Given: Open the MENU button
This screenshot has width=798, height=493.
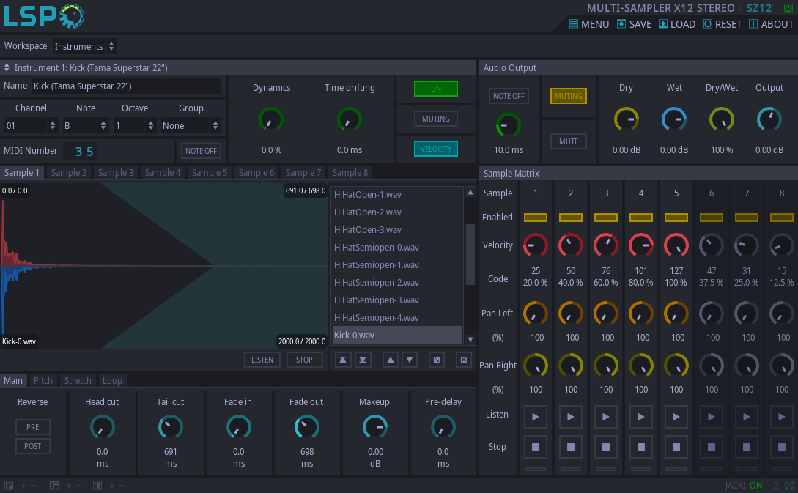Looking at the screenshot, I should (589, 24).
